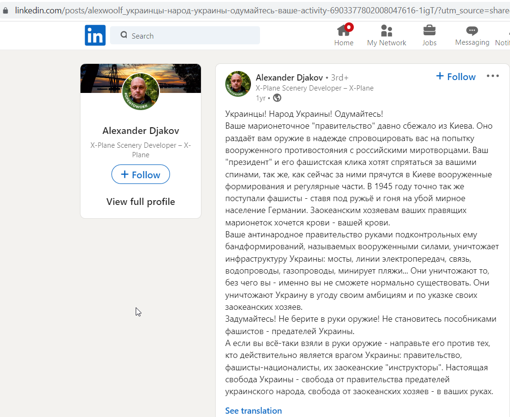This screenshot has width=510, height=417.
Task: Open the Home feed icon
Action: tap(343, 31)
